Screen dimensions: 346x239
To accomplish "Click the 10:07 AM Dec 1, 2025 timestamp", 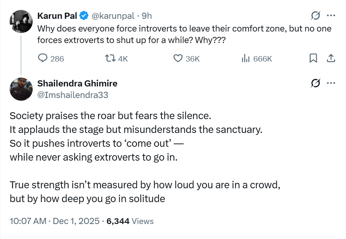I will [54, 221].
